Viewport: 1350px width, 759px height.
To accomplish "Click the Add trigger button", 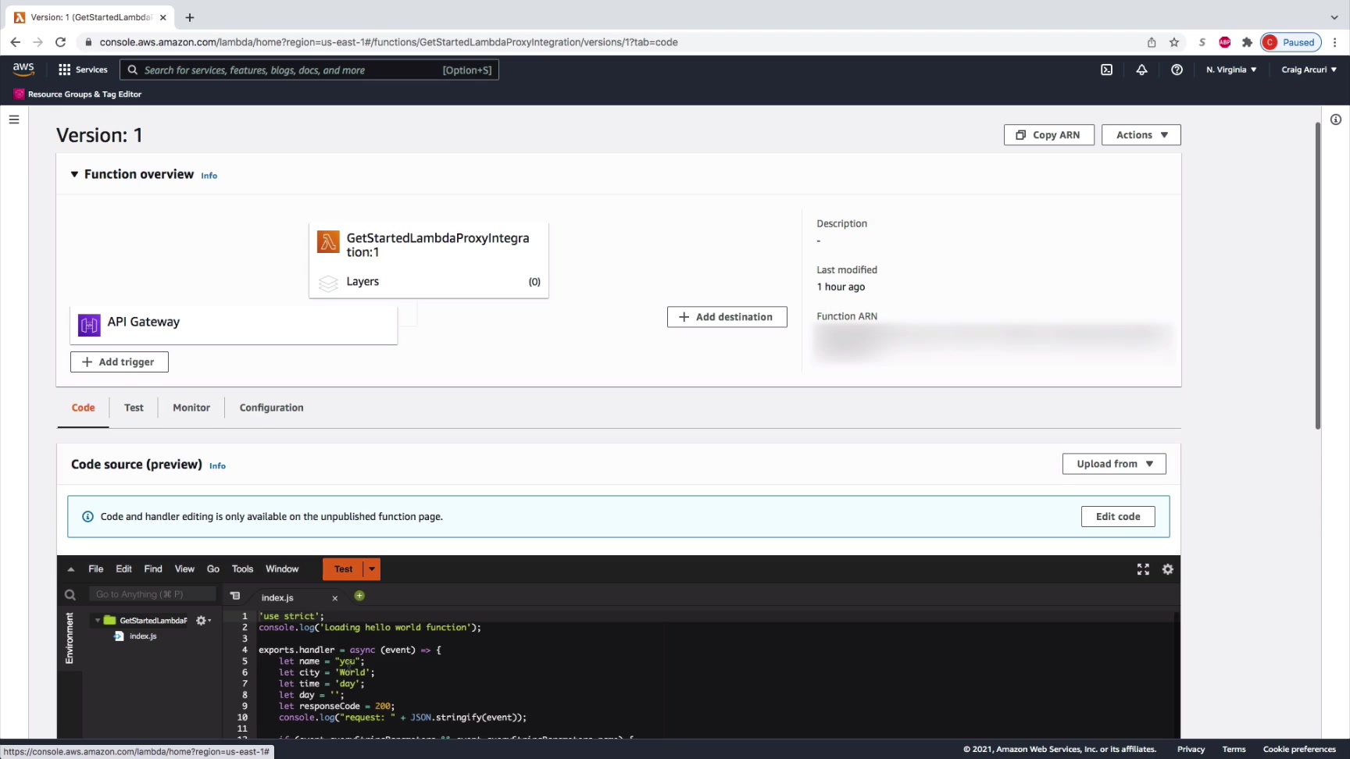I will coord(120,362).
